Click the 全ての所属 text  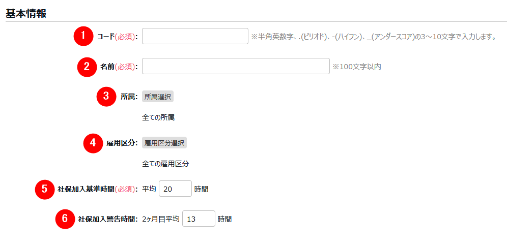tap(158, 118)
